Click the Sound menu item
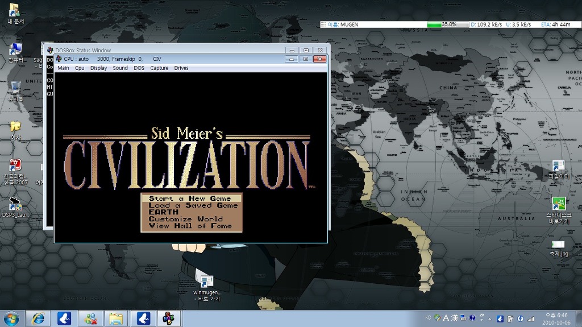This screenshot has height=327, width=582. pos(120,68)
